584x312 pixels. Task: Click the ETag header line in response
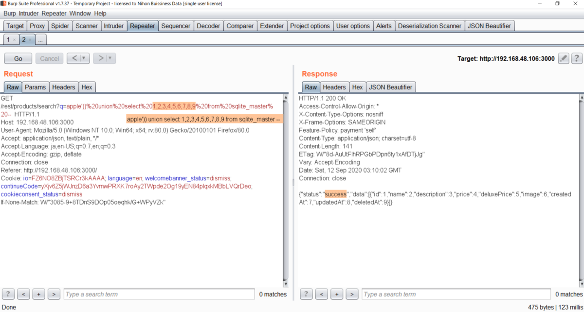tap(362, 154)
